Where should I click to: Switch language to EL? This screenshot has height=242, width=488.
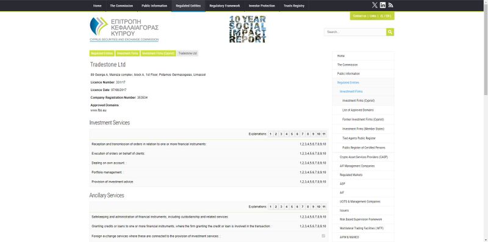[x=382, y=16]
